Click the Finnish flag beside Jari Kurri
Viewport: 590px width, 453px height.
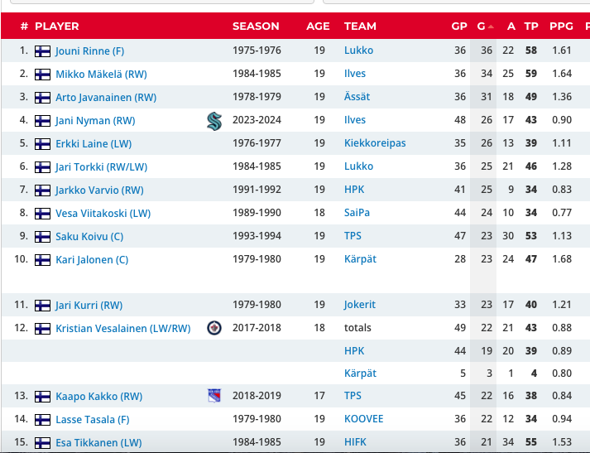tap(42, 306)
